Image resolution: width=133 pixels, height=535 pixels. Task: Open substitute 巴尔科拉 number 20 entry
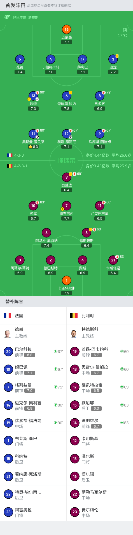pyautogui.click(x=33, y=352)
